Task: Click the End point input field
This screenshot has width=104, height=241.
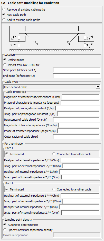Action: 77,76
